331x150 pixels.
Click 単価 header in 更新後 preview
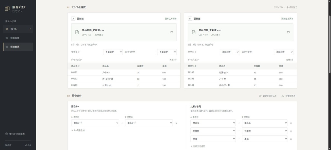coord(281,66)
